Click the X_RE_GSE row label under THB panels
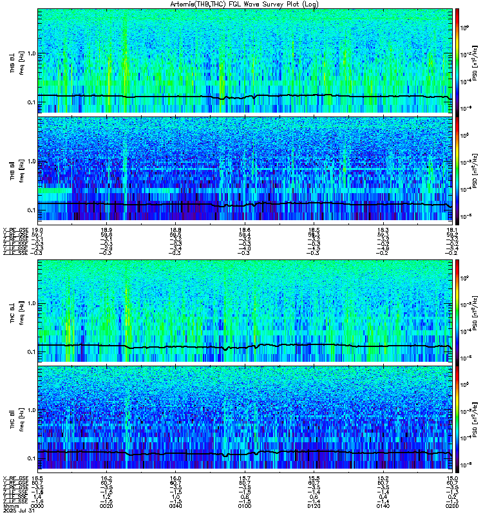The height and width of the screenshot is (515, 483). pos(15,230)
